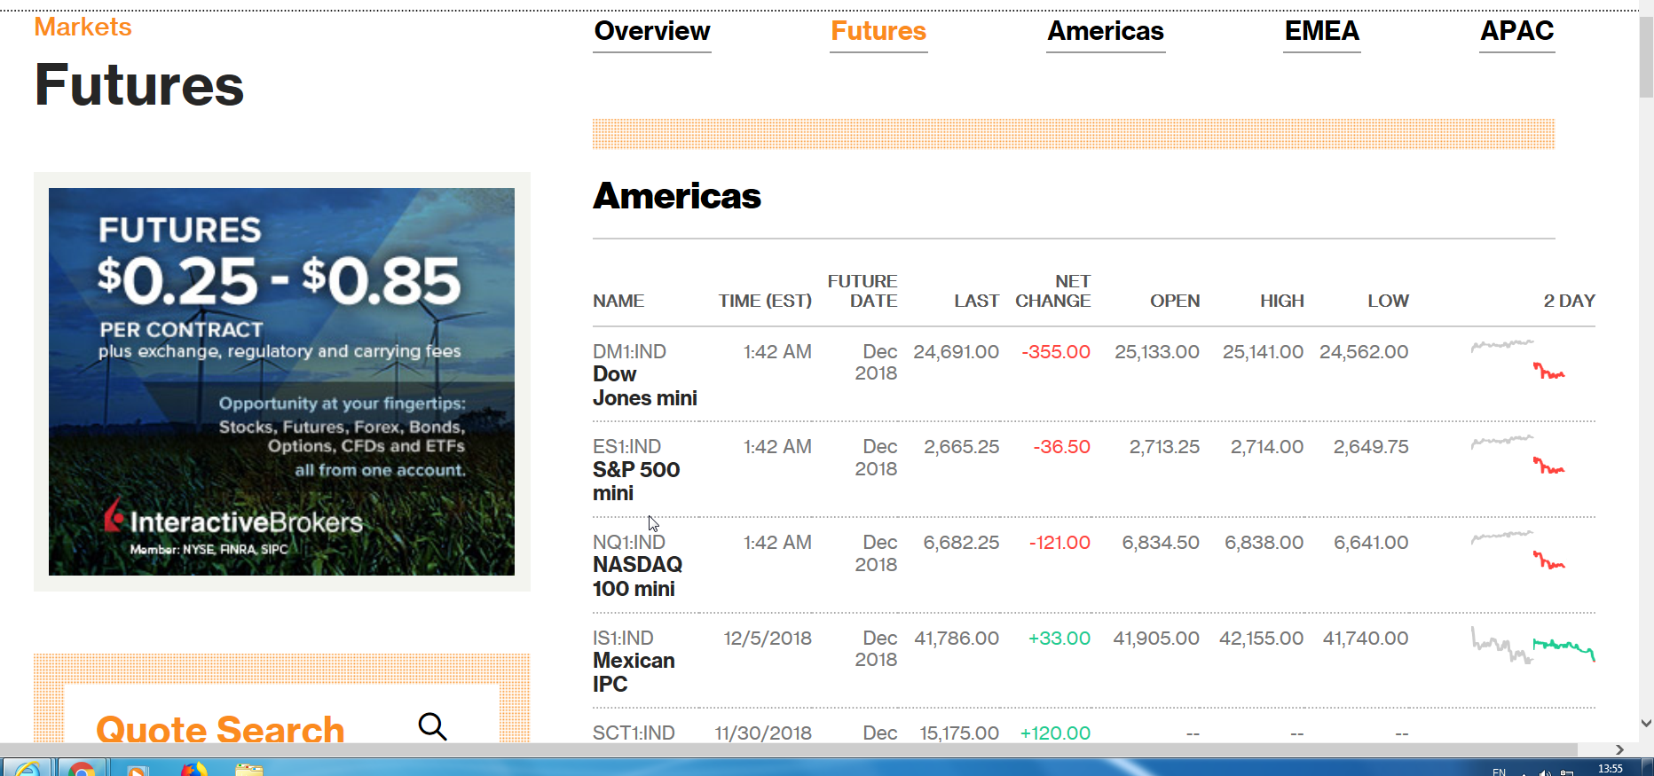The height and width of the screenshot is (776, 1654).
Task: Open Firefox from the taskbar
Action: pyautogui.click(x=193, y=769)
